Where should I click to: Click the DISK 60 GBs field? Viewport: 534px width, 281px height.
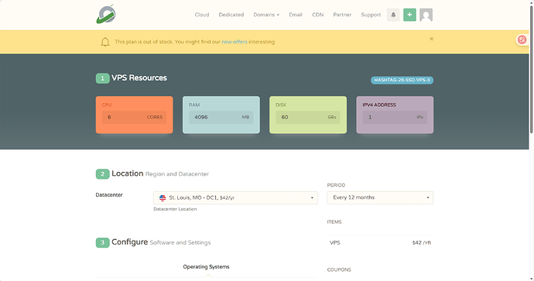pyautogui.click(x=308, y=117)
